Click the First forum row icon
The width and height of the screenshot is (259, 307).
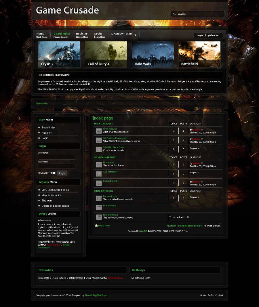tap(99, 164)
